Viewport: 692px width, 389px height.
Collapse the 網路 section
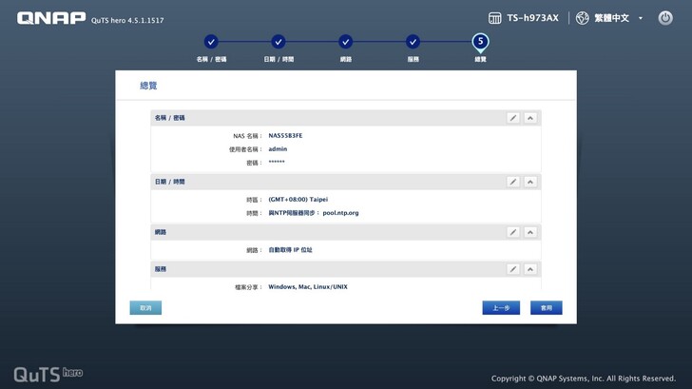point(530,232)
